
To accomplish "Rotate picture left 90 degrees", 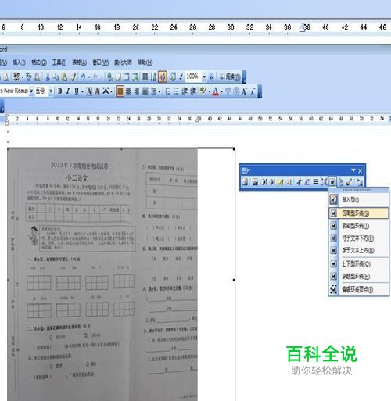I will (x=307, y=182).
